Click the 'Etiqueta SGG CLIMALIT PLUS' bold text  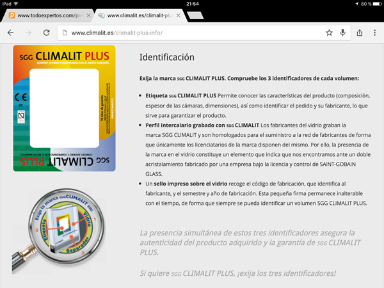click(180, 95)
